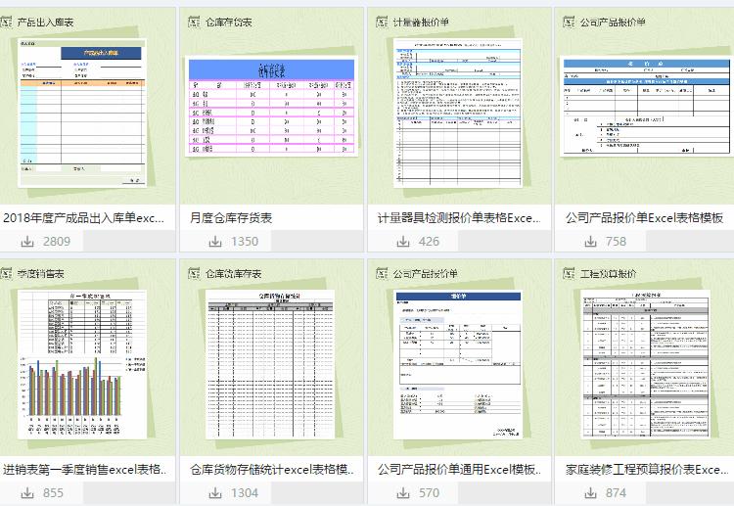Image resolution: width=734 pixels, height=506 pixels.
Task: Open the link 家庭装修工程预算报价表Exce...
Action: coord(647,470)
